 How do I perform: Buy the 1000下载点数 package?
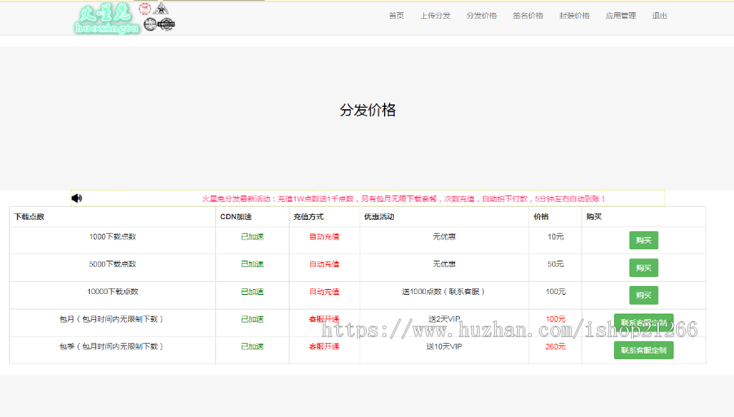[x=643, y=240]
